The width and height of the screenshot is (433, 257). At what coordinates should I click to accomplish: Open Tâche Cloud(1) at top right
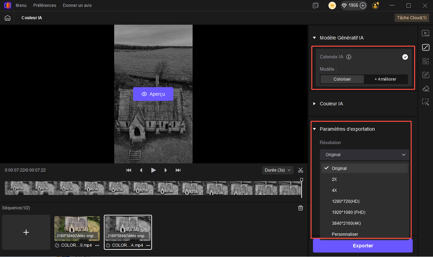click(x=412, y=17)
